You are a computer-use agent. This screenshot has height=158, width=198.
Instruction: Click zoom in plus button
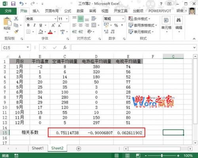tap(178, 156)
